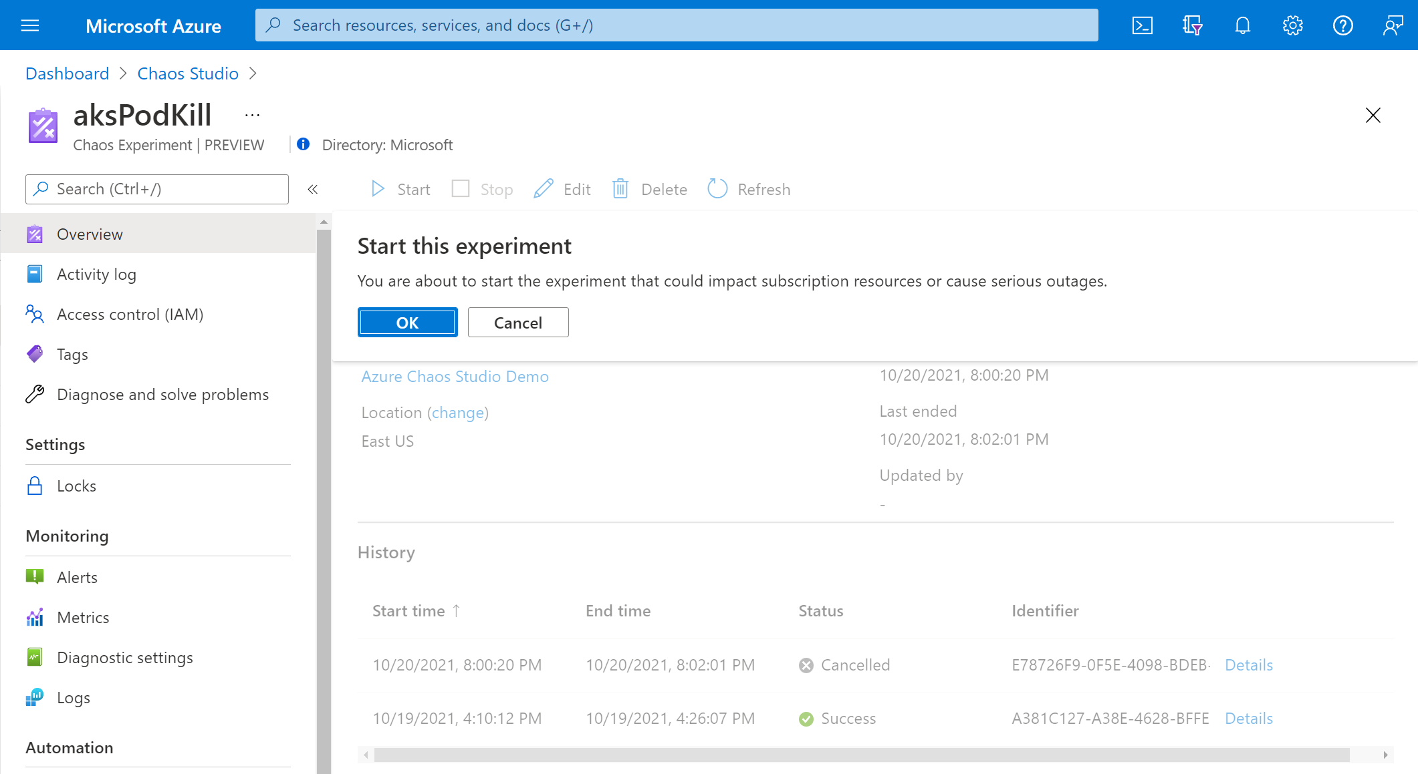Viewport: 1418px width, 774px height.
Task: Click the Tags sidebar item
Action: pos(72,354)
